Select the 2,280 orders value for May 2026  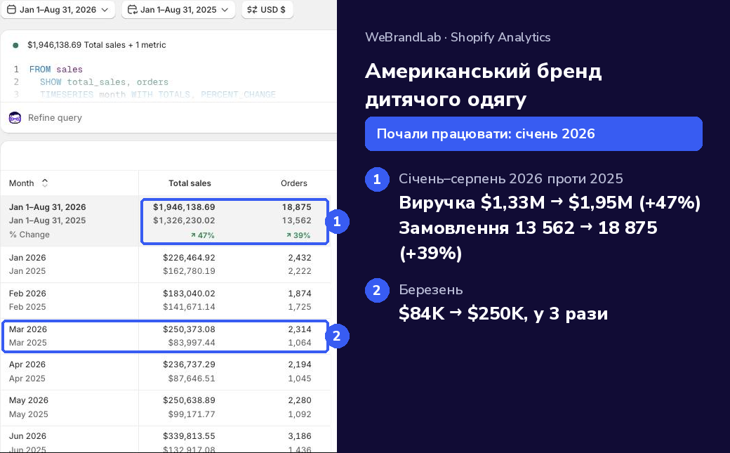click(x=299, y=400)
